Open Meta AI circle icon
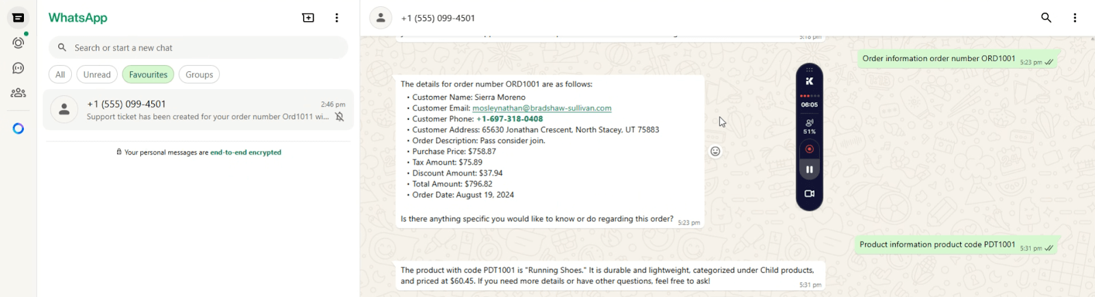 coord(18,129)
